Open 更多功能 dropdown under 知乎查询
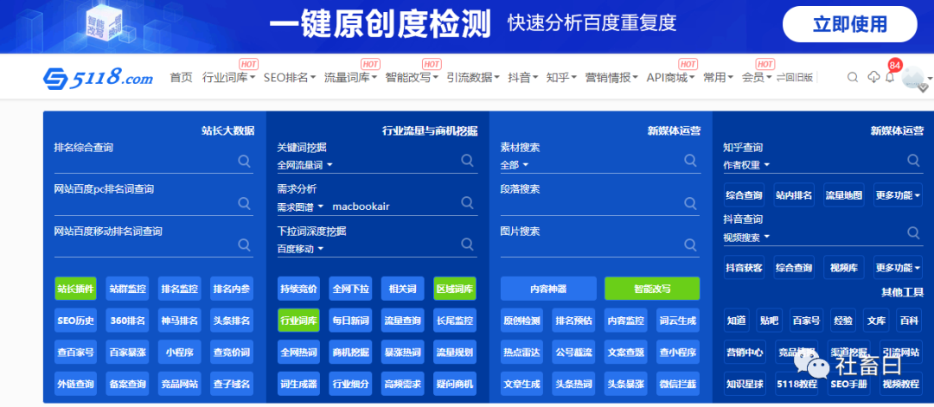934x407 pixels. (899, 195)
